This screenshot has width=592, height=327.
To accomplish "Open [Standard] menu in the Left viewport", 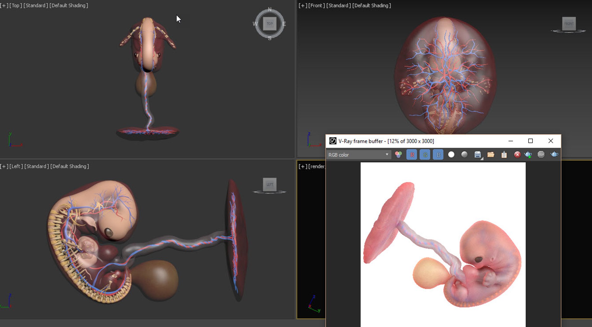I will point(37,166).
